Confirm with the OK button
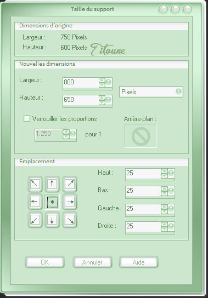The width and height of the screenshot is (208, 298). point(45,262)
